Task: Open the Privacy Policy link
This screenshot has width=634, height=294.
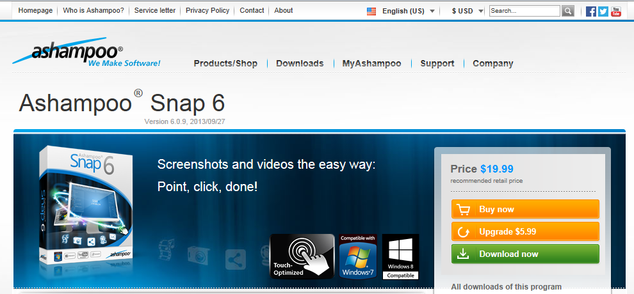Action: coord(207,10)
